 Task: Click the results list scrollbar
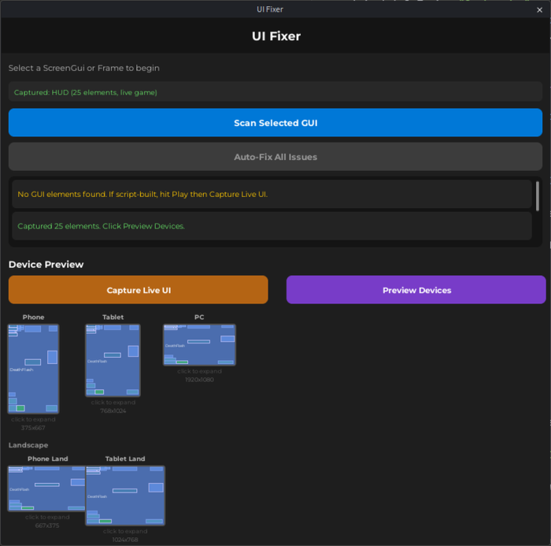coord(538,196)
